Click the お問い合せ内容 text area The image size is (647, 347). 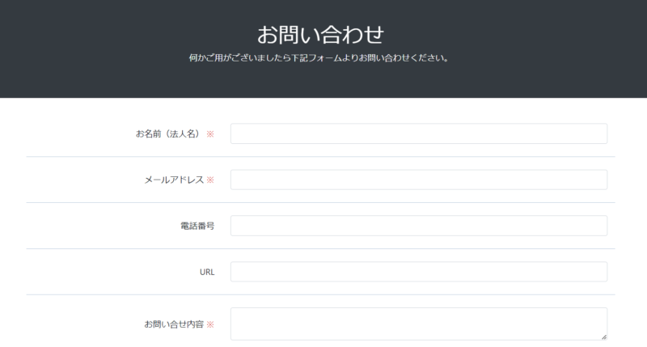(419, 324)
